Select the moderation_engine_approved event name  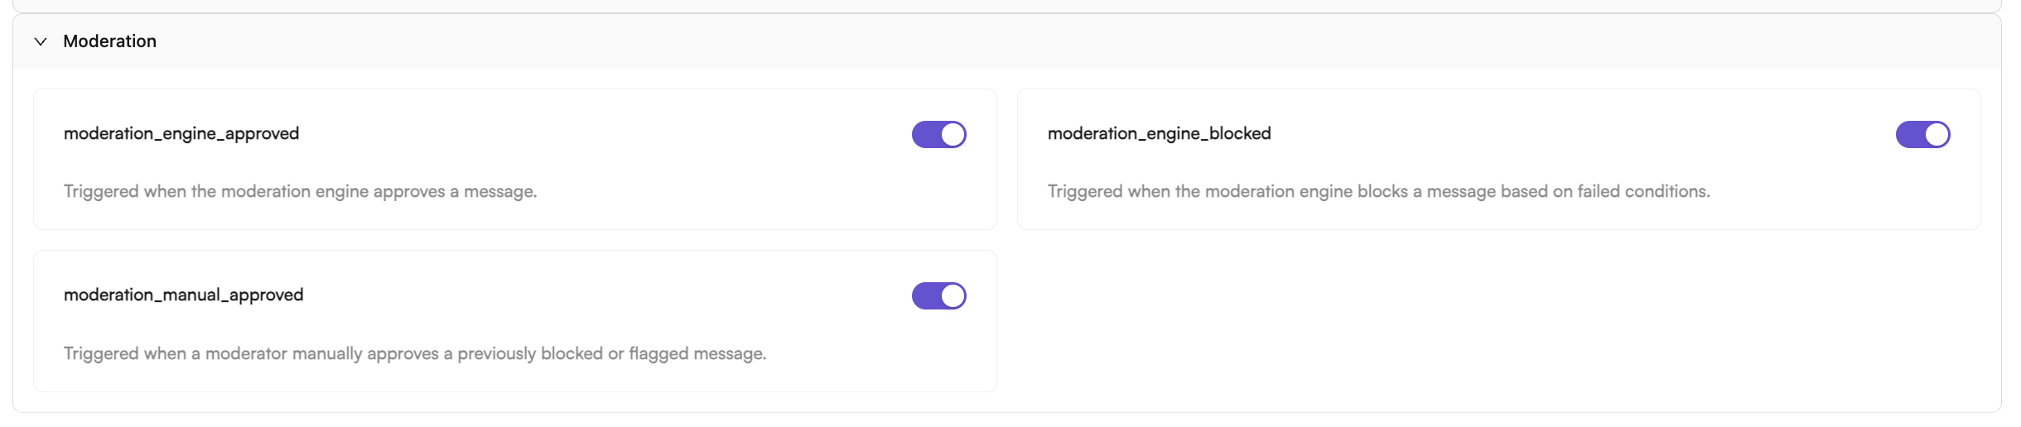point(181,133)
